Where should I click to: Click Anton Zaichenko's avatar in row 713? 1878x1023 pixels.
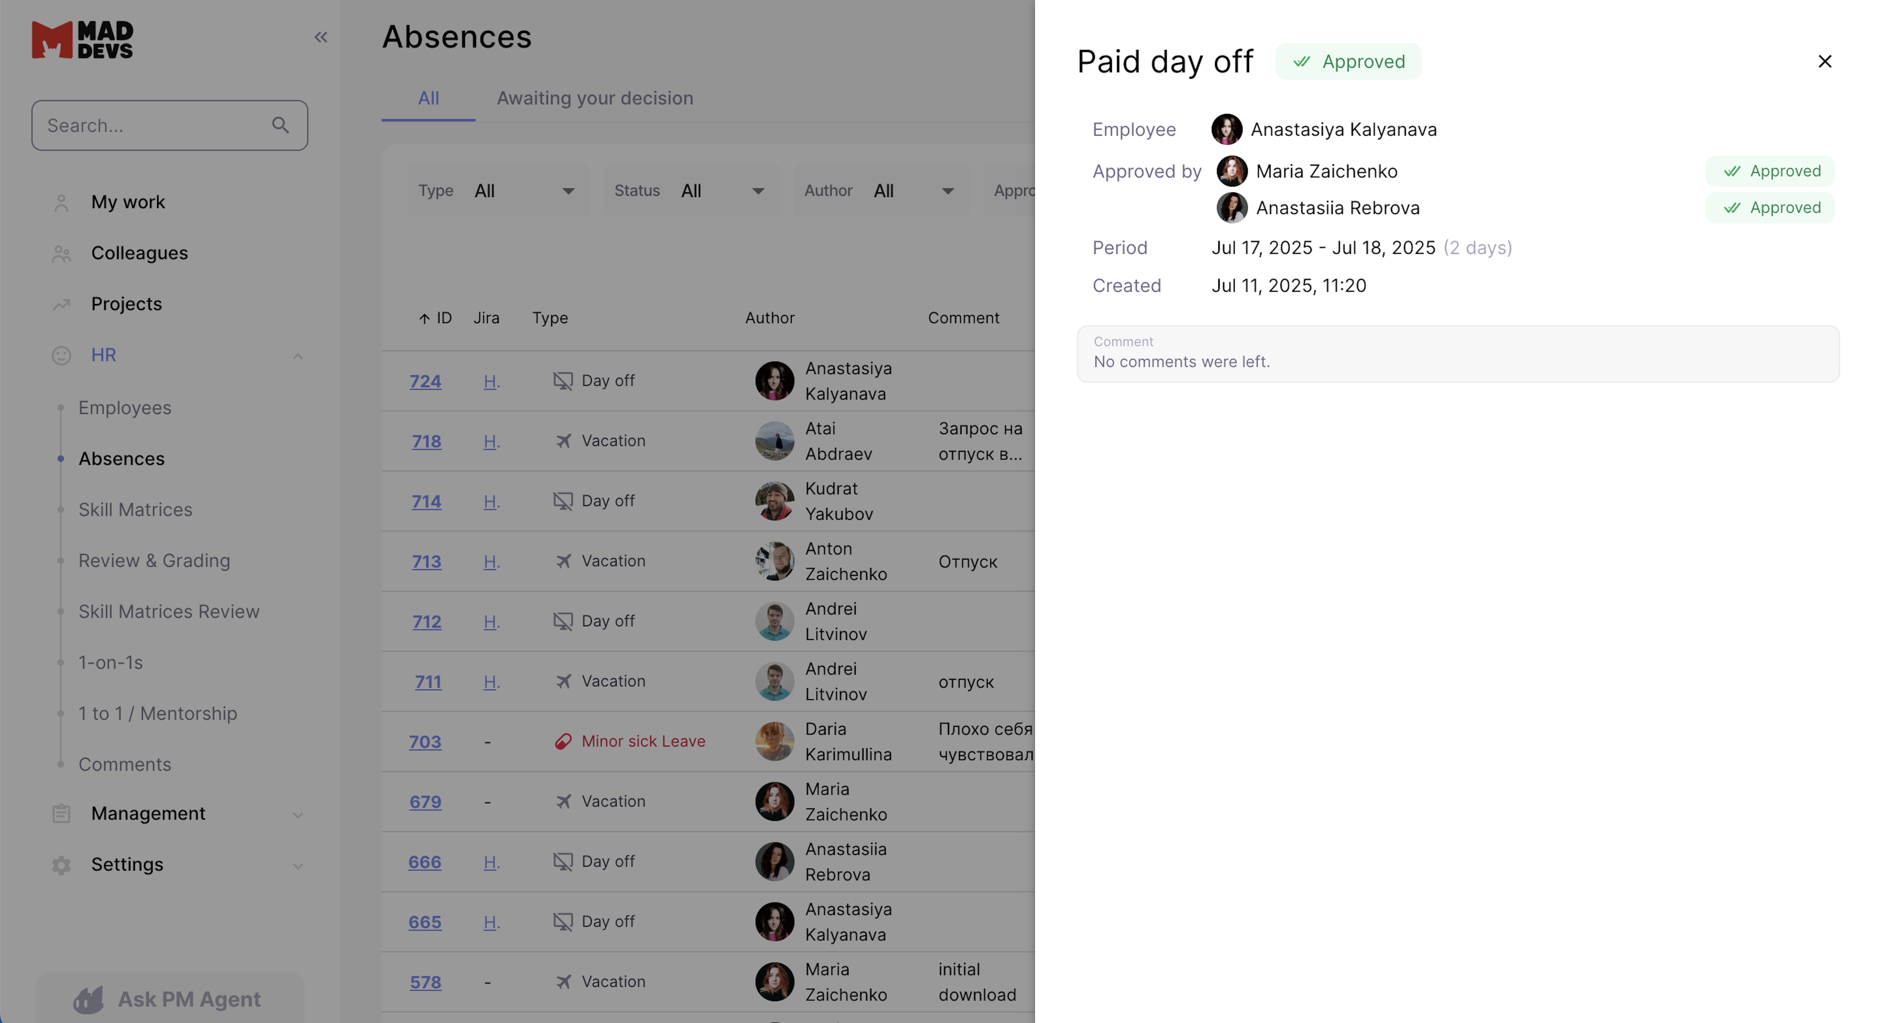(x=774, y=561)
